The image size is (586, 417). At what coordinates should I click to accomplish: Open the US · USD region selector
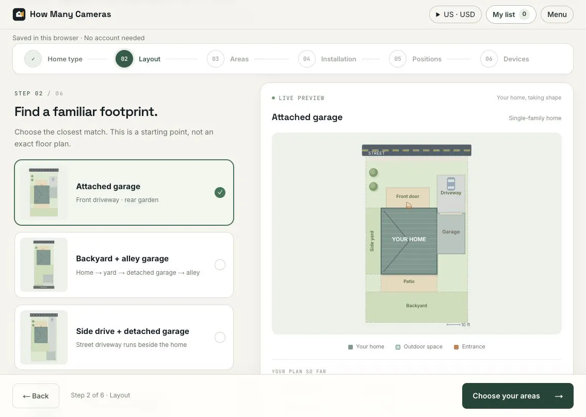(x=455, y=14)
